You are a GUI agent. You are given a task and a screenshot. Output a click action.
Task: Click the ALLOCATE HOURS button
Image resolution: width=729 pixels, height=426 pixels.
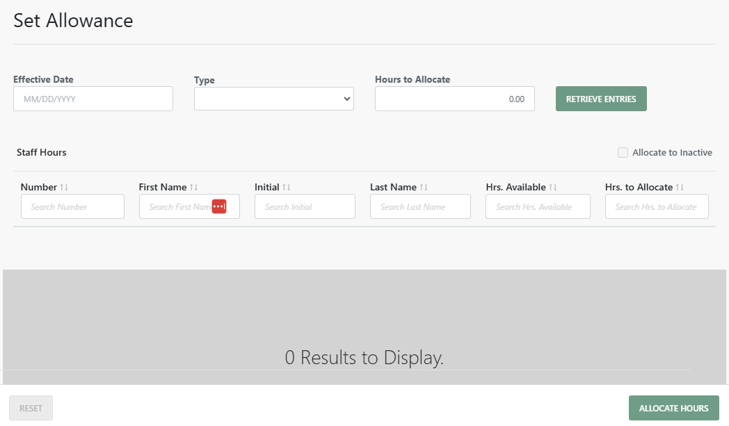tap(673, 408)
